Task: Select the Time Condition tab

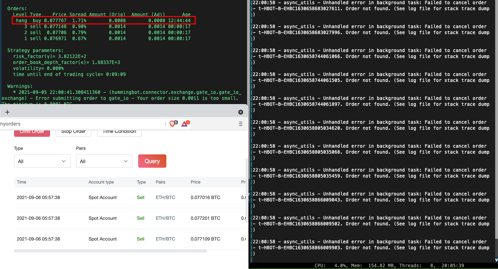Action: (x=119, y=131)
